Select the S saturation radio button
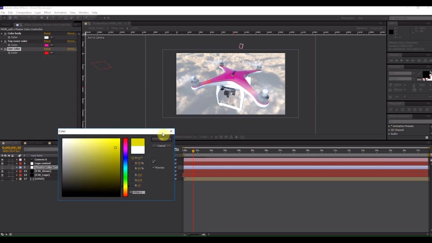 point(132,163)
